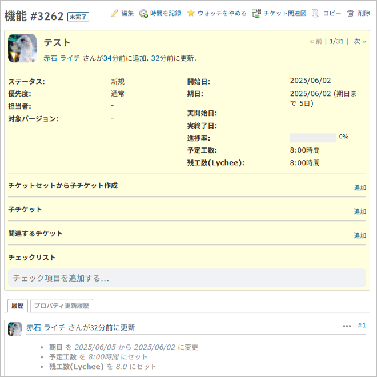Image resolution: width=377 pixels, height=377 pixels.
Task: Open author 赤石 ライチ link in ticket header
Action: click(62, 58)
